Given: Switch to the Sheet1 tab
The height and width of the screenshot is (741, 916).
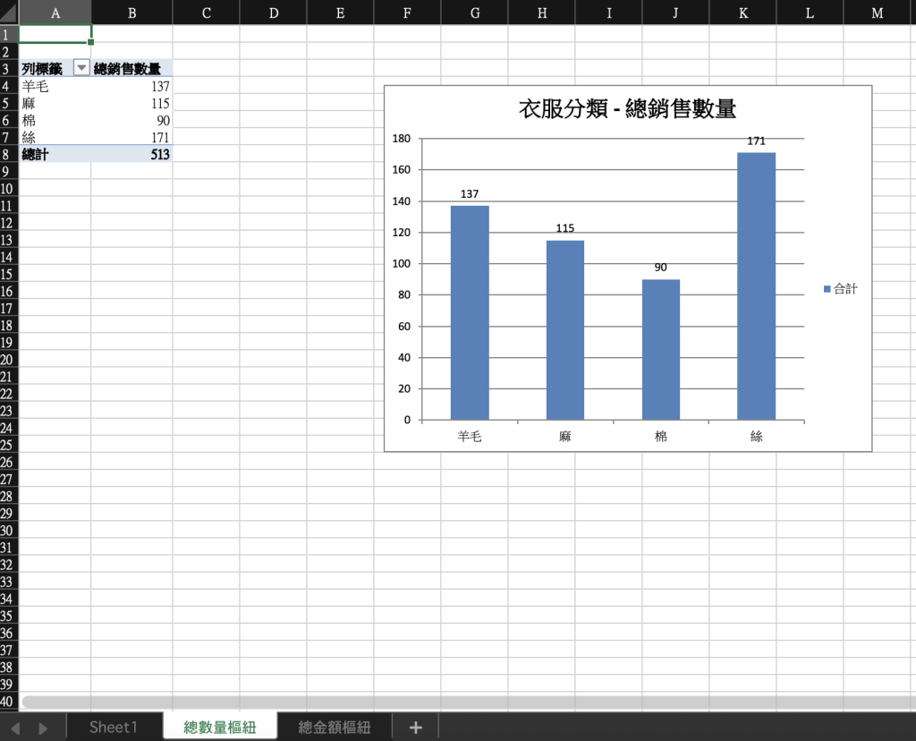Looking at the screenshot, I should [114, 728].
